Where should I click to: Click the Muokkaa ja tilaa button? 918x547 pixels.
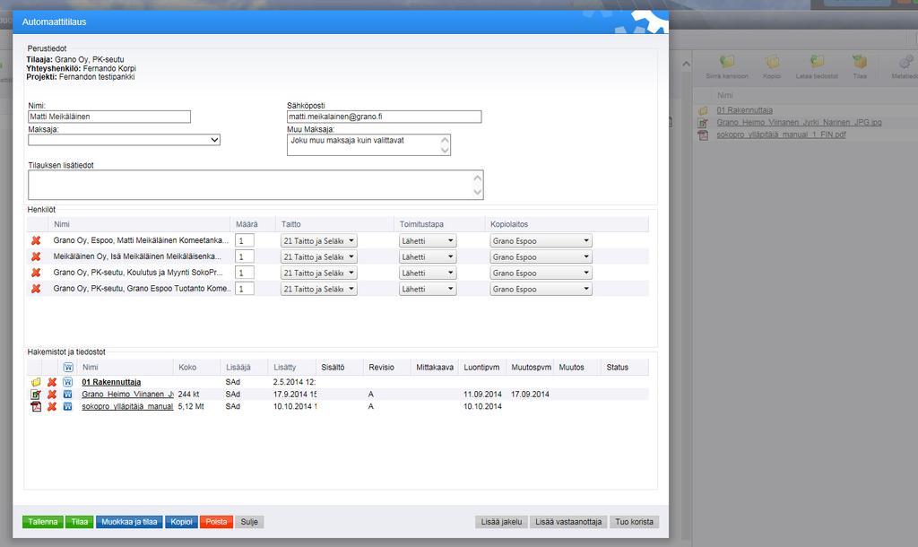click(x=129, y=522)
